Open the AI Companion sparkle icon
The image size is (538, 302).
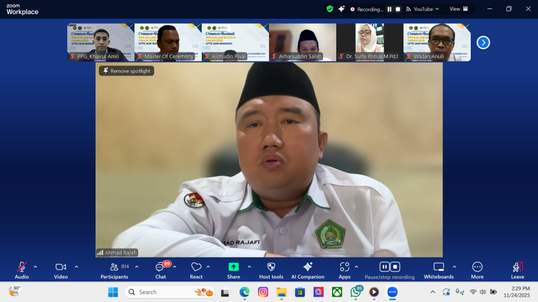click(308, 267)
